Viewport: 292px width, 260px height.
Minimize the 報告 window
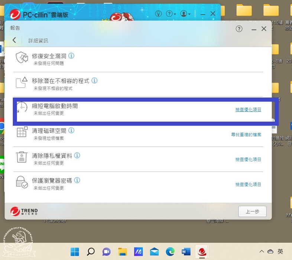tap(254, 29)
